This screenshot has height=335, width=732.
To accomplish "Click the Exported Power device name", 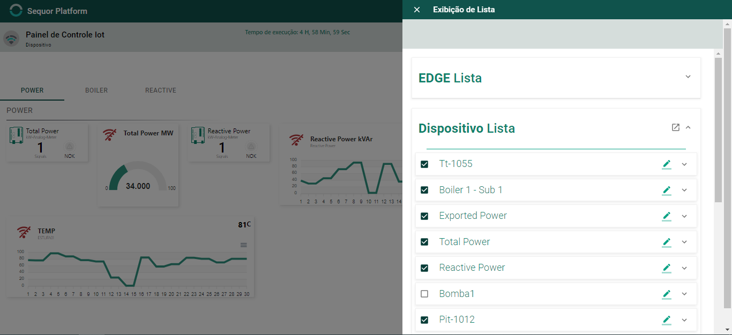I will click(x=473, y=216).
